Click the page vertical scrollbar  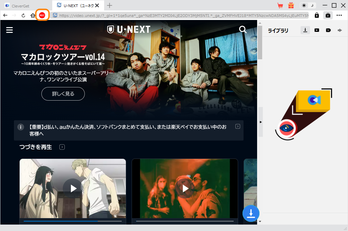pos(260,42)
